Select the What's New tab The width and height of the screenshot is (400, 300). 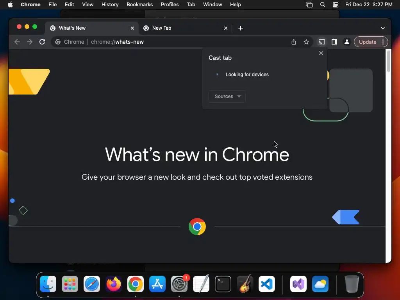point(92,28)
